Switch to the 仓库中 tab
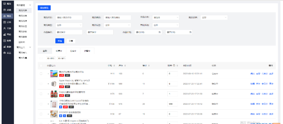Screen dimensions: 283x124 [x=73, y=51]
